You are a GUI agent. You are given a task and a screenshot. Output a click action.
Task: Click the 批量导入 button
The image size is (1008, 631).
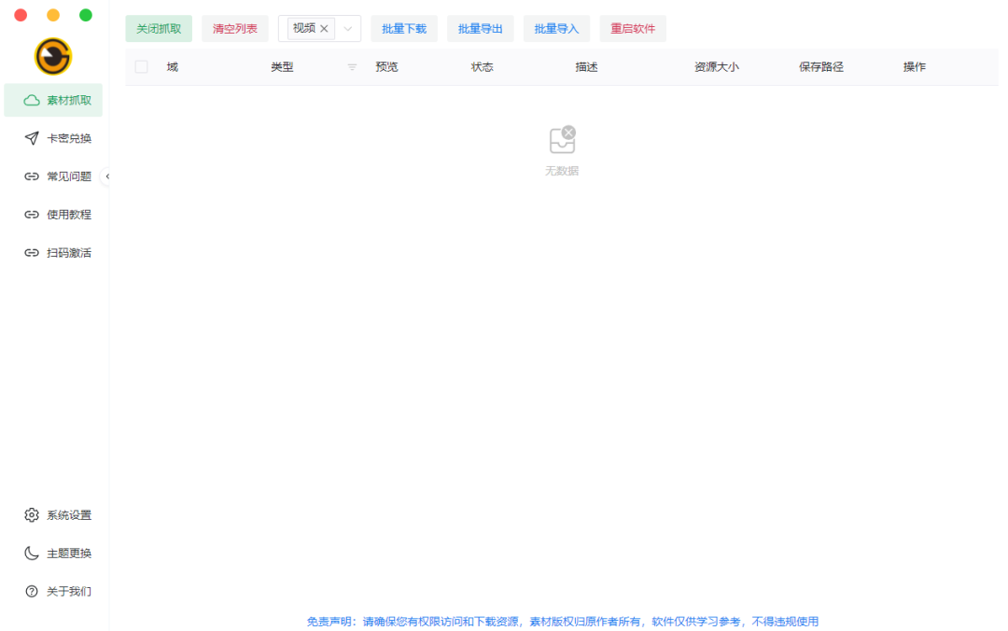click(556, 29)
